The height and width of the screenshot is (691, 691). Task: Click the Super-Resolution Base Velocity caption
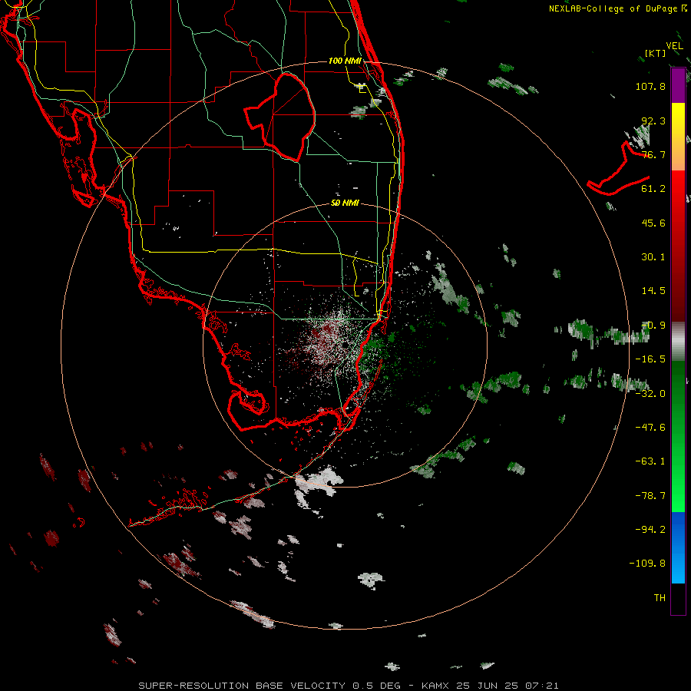(x=348, y=686)
